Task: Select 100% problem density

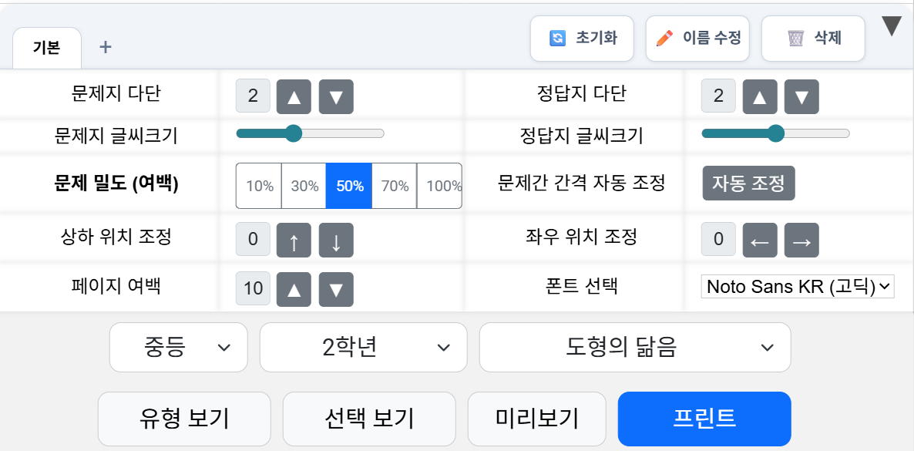Action: pos(439,185)
